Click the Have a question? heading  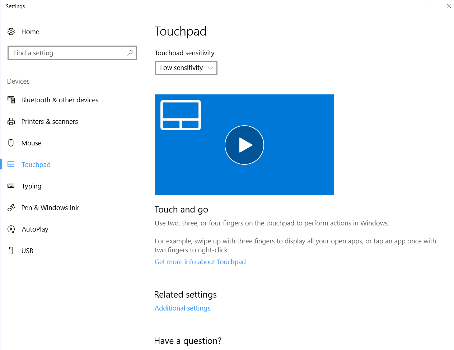pyautogui.click(x=188, y=341)
